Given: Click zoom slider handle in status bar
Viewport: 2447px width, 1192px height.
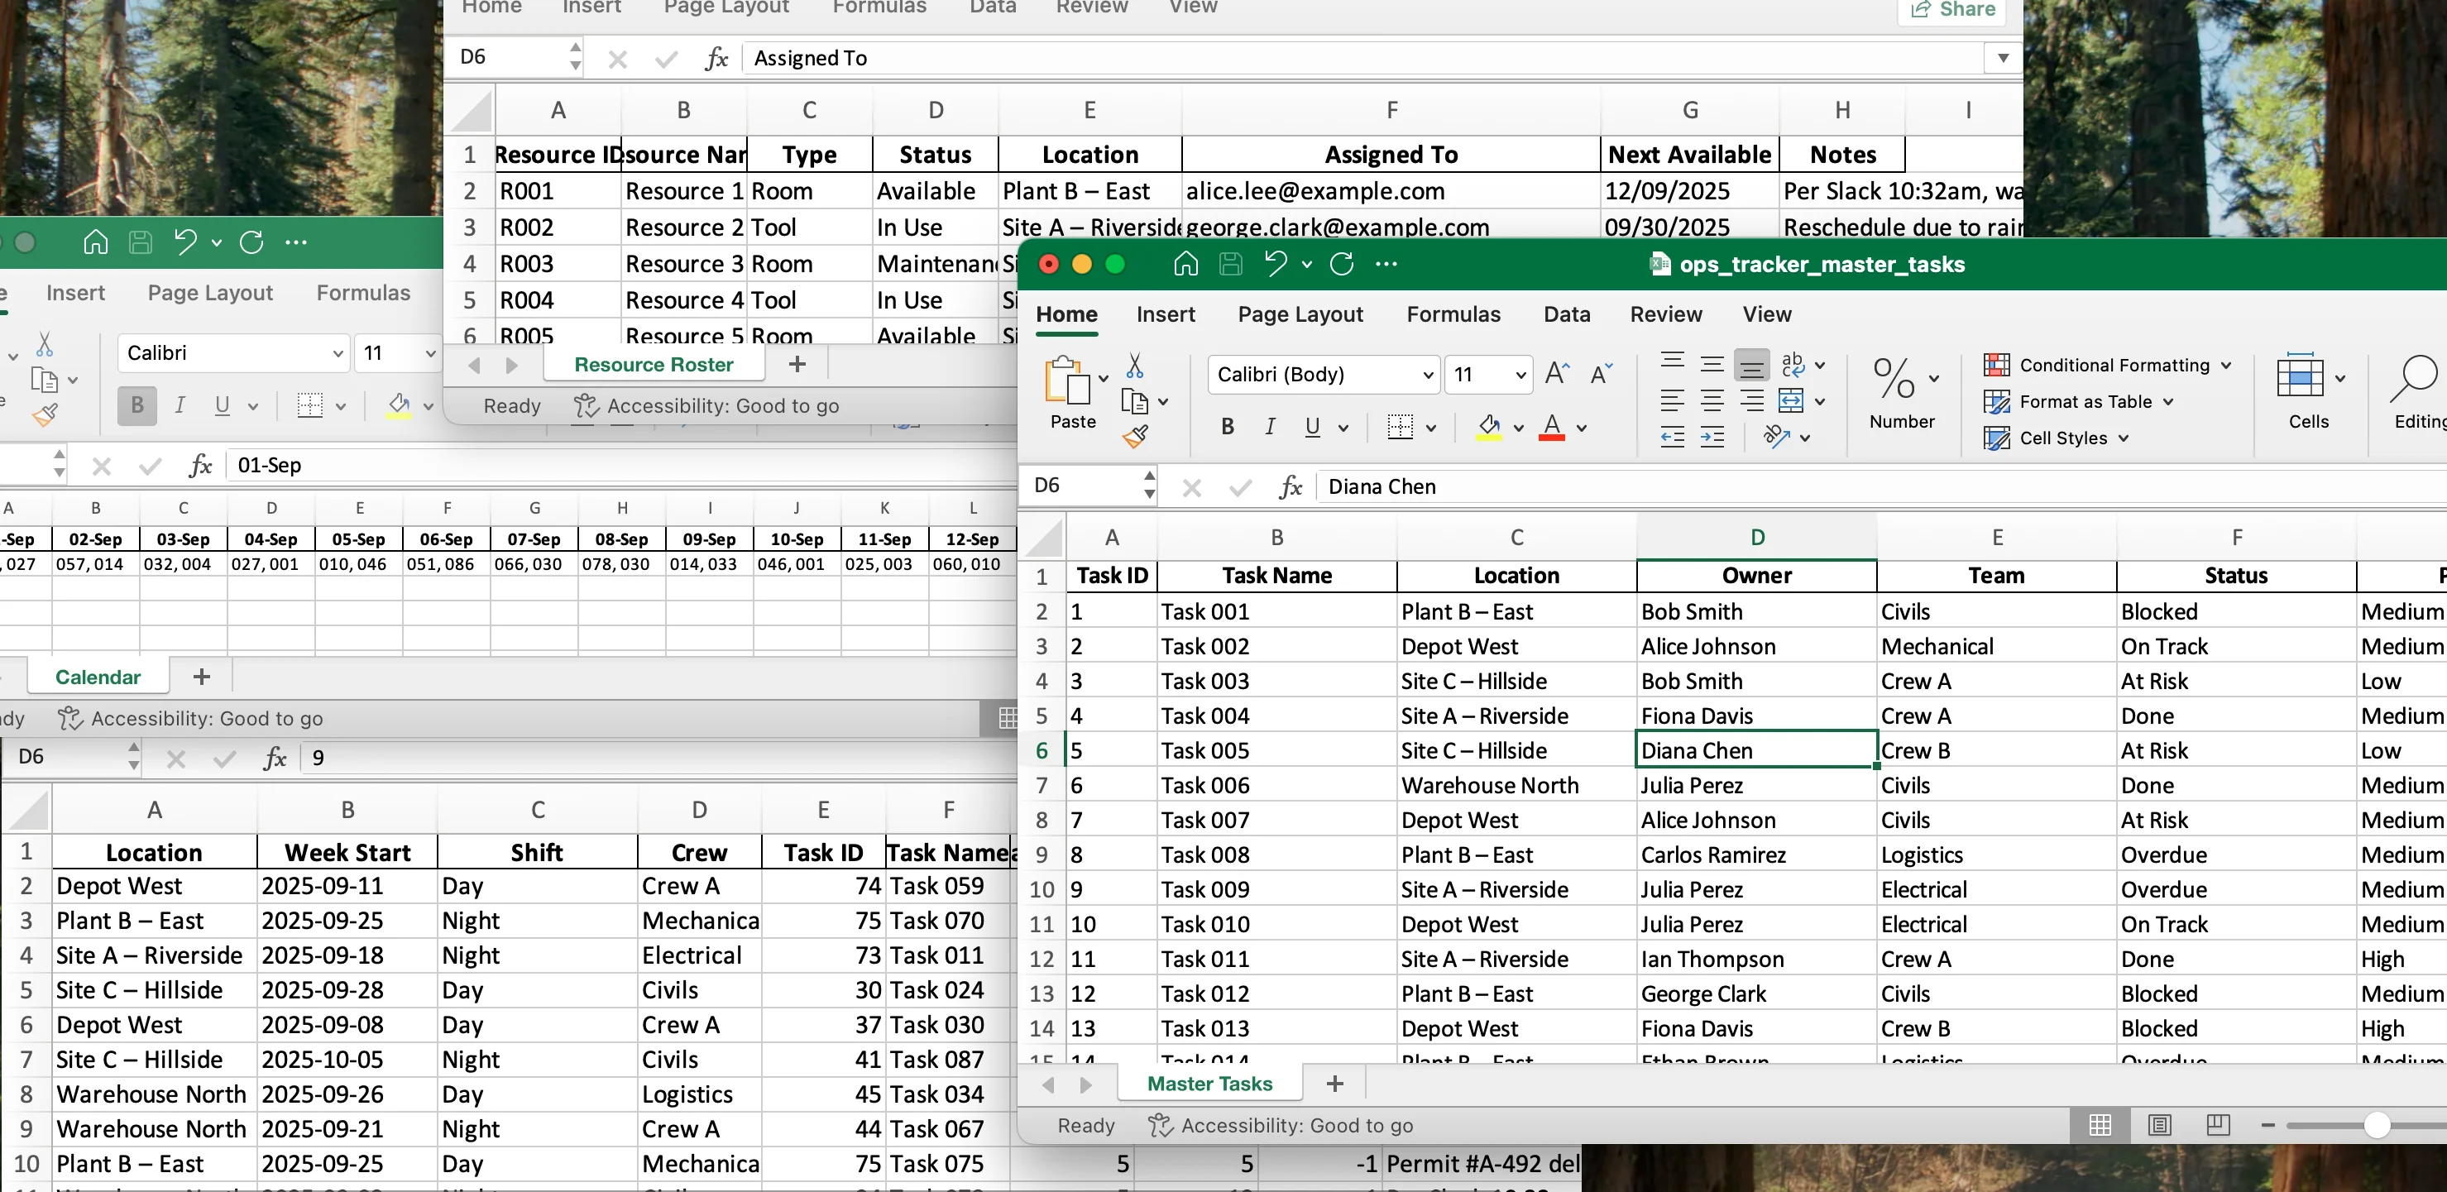Looking at the screenshot, I should pyautogui.click(x=2376, y=1126).
